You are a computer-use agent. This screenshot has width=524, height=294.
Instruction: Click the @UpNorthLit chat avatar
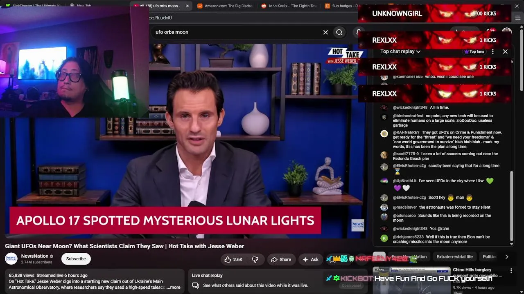pyautogui.click(x=384, y=181)
